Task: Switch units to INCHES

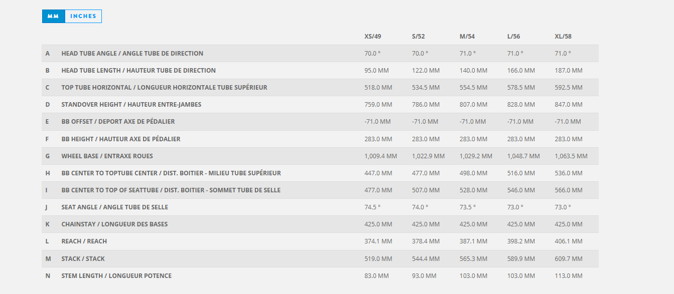Action: click(83, 16)
